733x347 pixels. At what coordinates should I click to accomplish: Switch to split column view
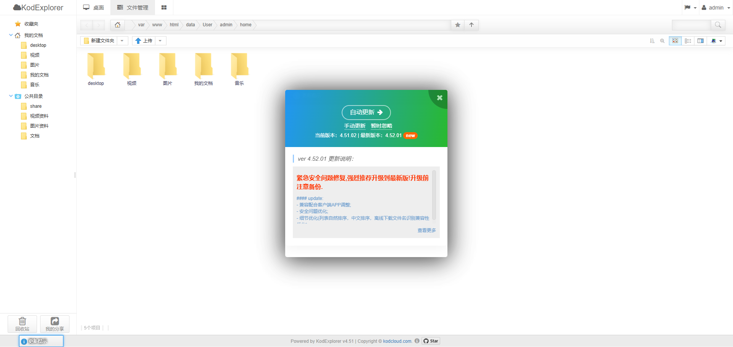701,41
